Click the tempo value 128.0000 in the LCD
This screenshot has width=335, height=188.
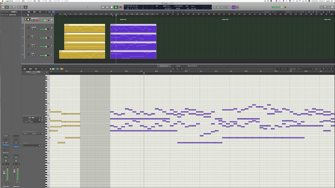178,6
